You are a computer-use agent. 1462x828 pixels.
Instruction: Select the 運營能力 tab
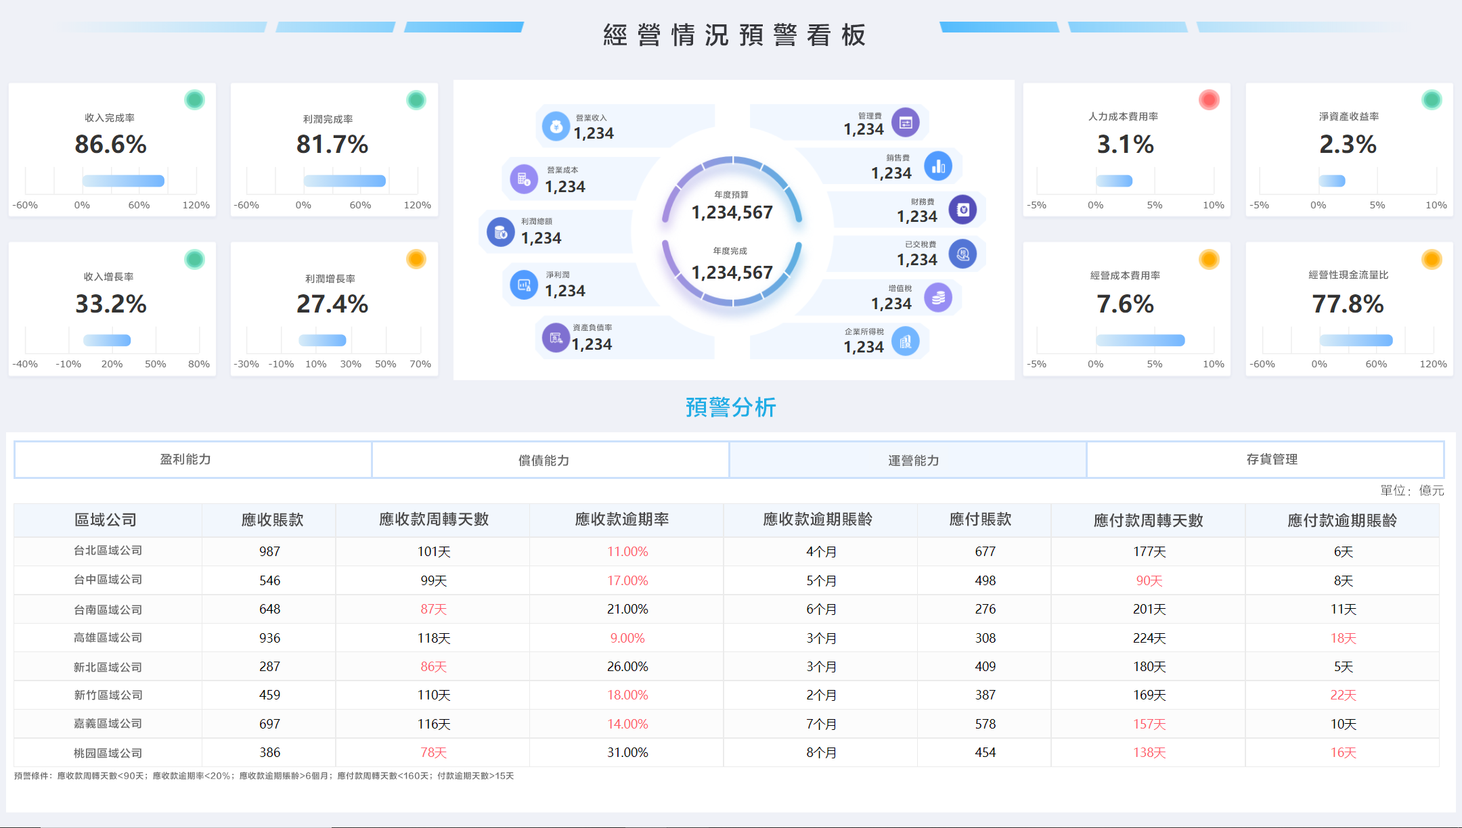pyautogui.click(x=913, y=461)
